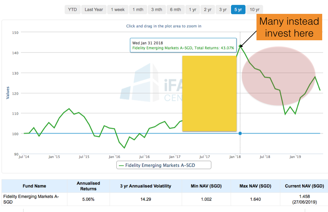
Task: Select the 1 mth range button
Action: 138,10
